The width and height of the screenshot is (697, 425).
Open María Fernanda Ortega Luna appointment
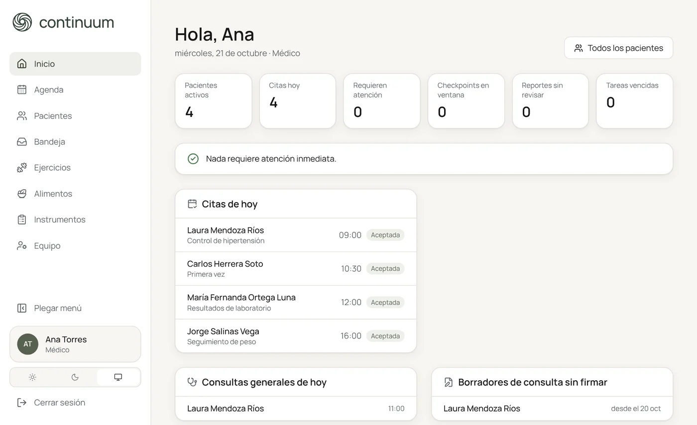pyautogui.click(x=296, y=302)
